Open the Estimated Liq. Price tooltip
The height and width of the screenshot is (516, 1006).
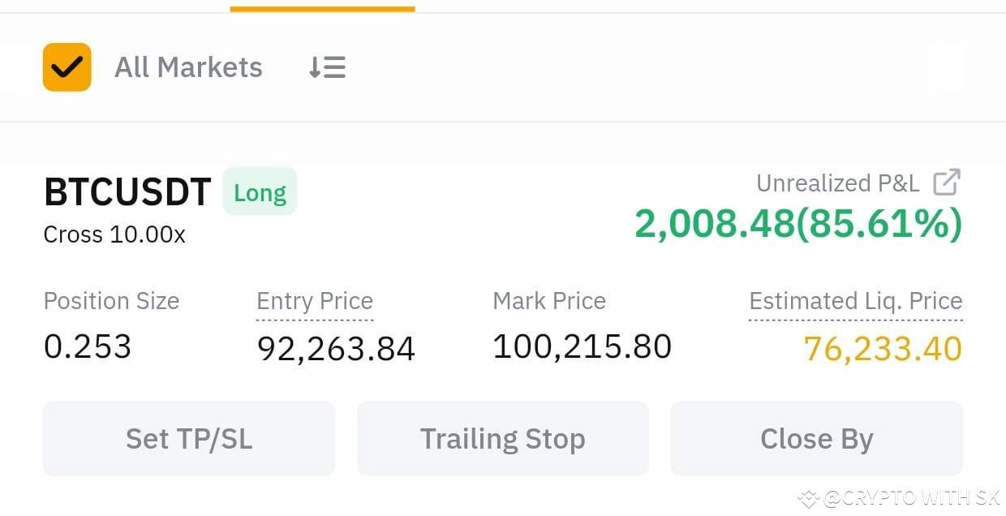pos(855,301)
